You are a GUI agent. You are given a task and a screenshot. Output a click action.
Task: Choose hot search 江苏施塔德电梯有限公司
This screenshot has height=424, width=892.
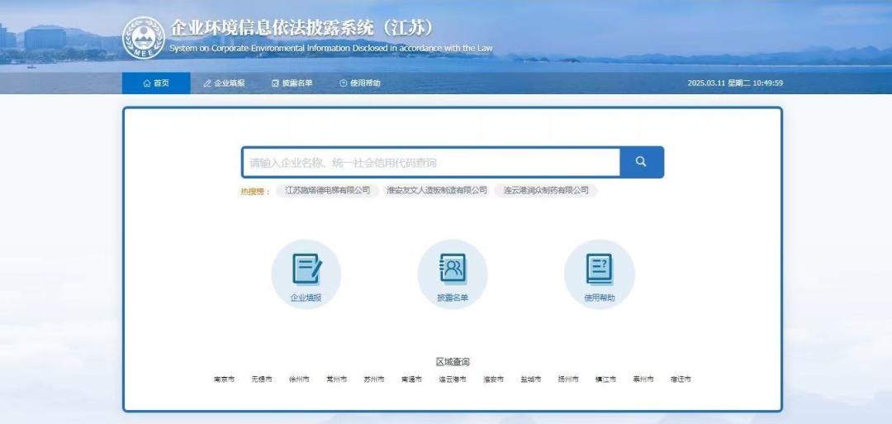tap(327, 190)
